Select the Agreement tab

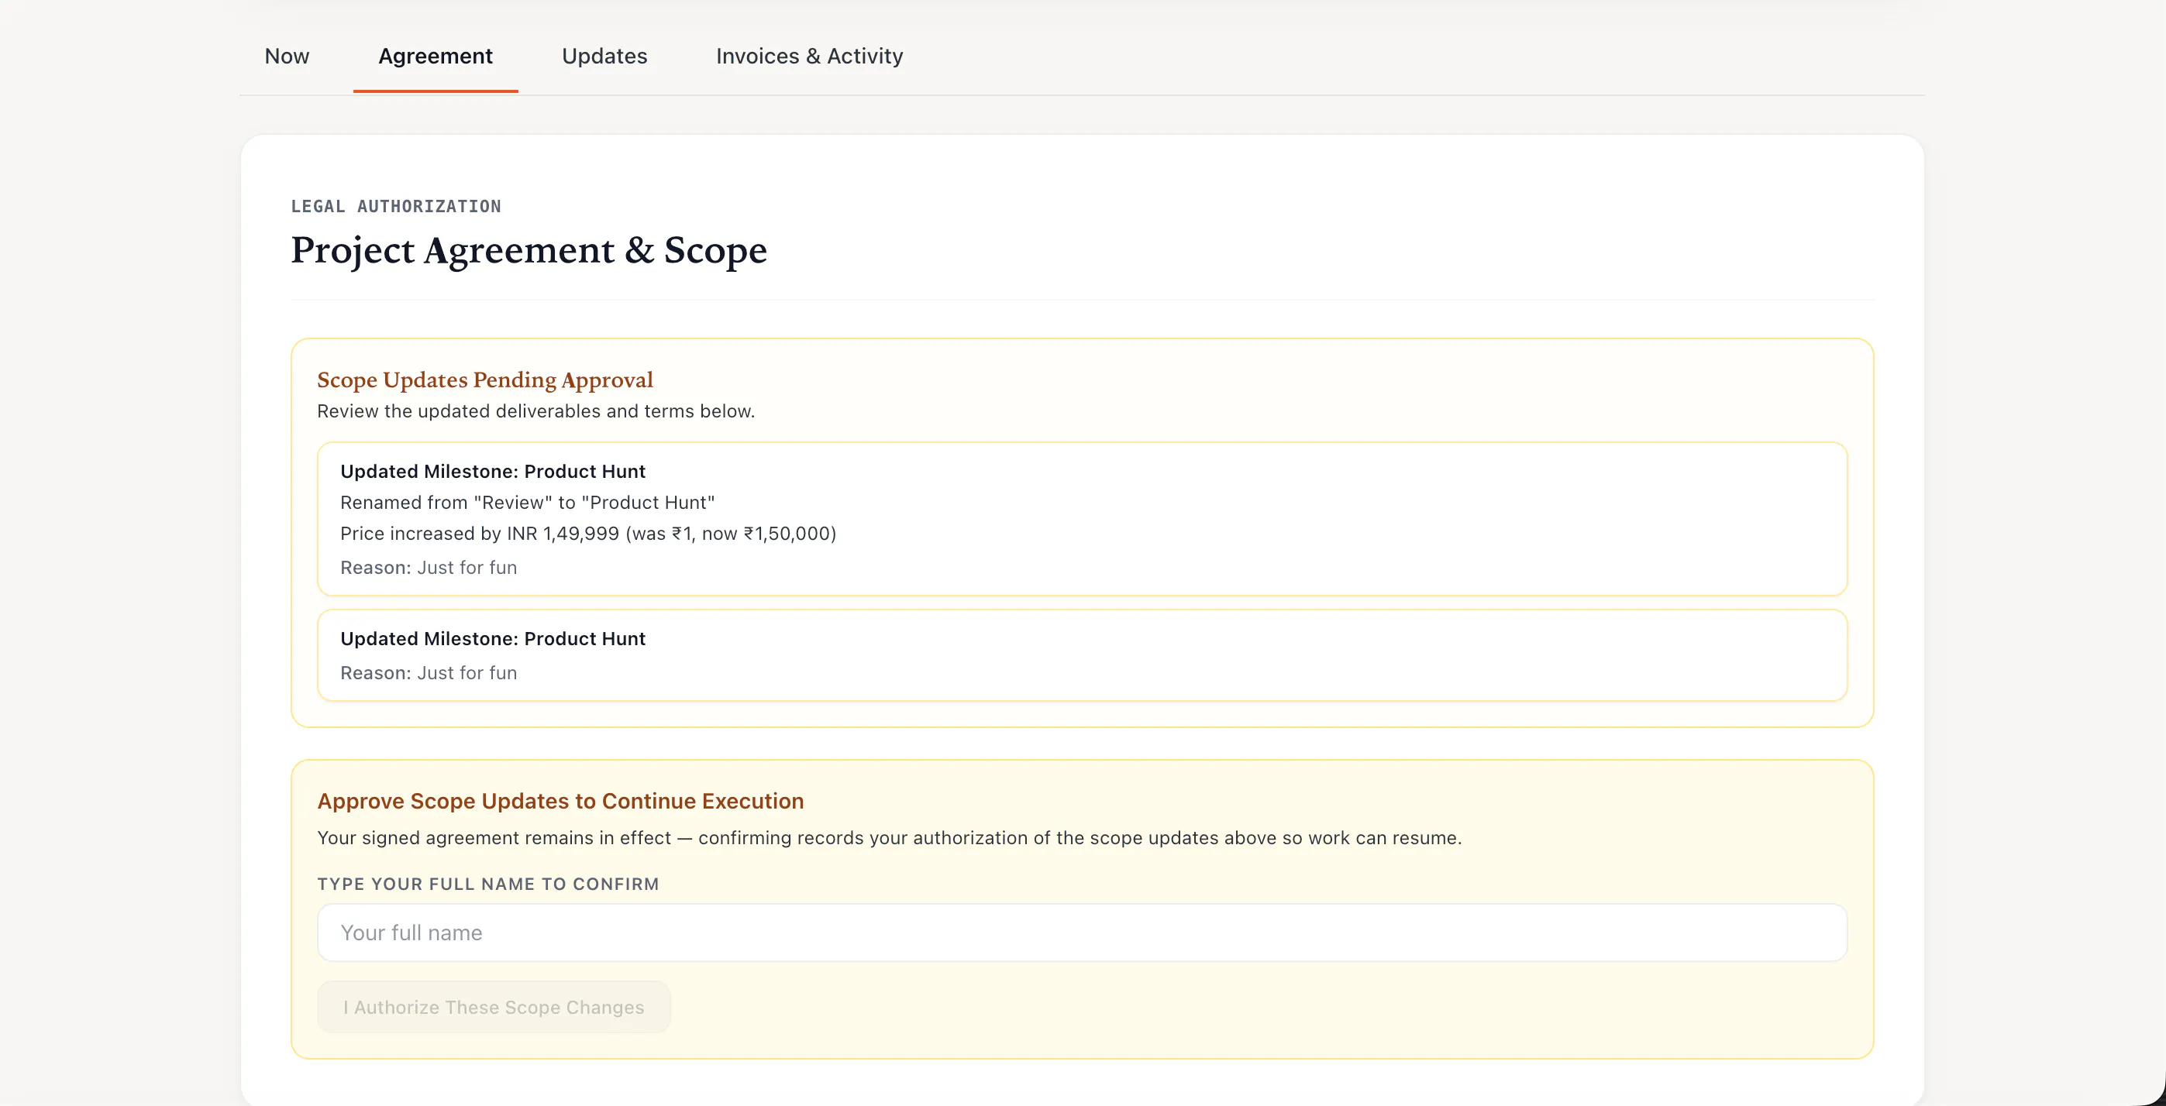pyautogui.click(x=436, y=57)
